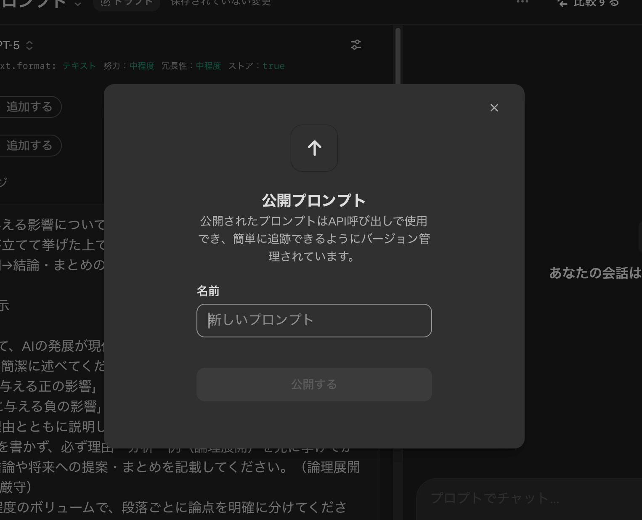
Task: Click the second 追加する button
Action: 29,146
